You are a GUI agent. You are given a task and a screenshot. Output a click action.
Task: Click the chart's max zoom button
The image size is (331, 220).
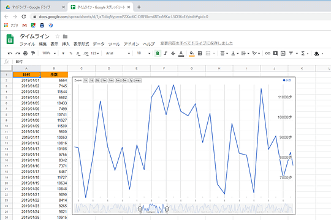coord(138,81)
